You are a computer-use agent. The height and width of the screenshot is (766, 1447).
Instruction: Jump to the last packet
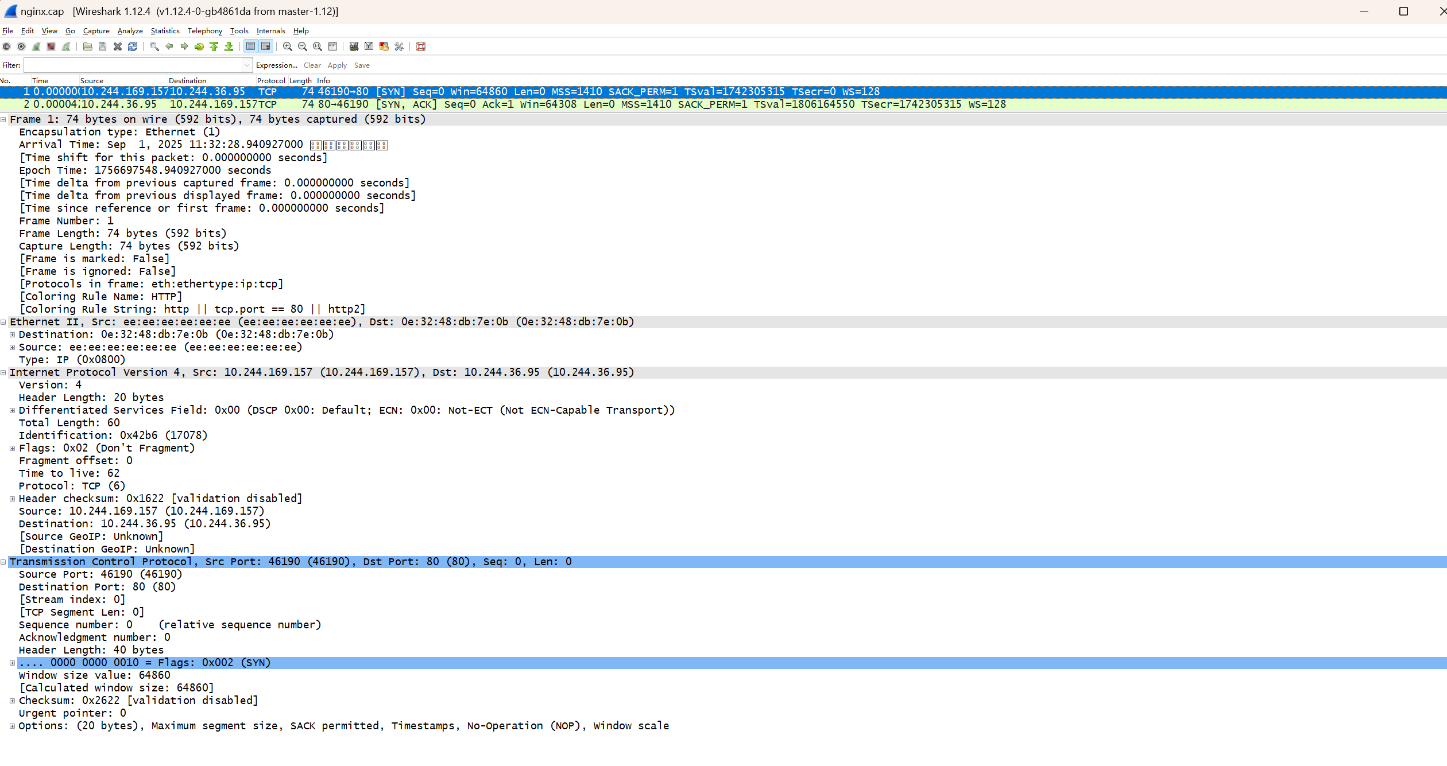[229, 46]
